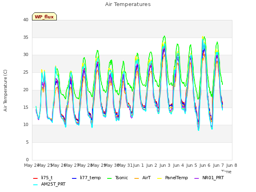Toggle the PanelTemp legend entry
Image resolution: width=256 pixels, height=192 pixels.
[x=172, y=178]
